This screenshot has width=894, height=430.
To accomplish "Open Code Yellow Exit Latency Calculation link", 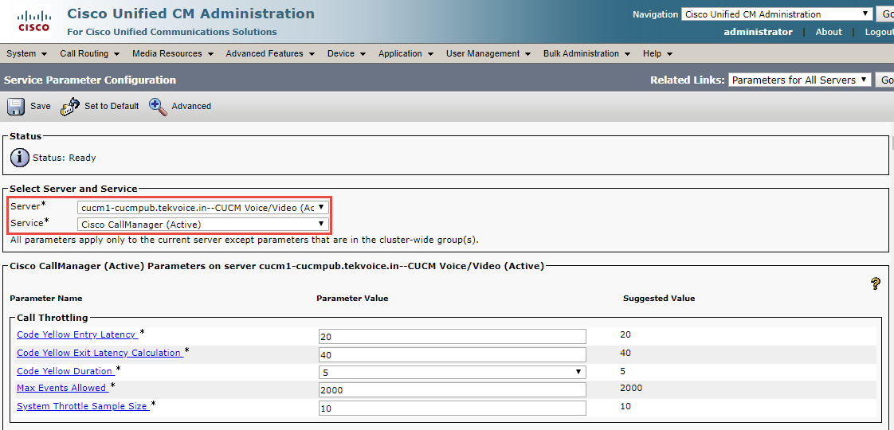I will pos(100,353).
